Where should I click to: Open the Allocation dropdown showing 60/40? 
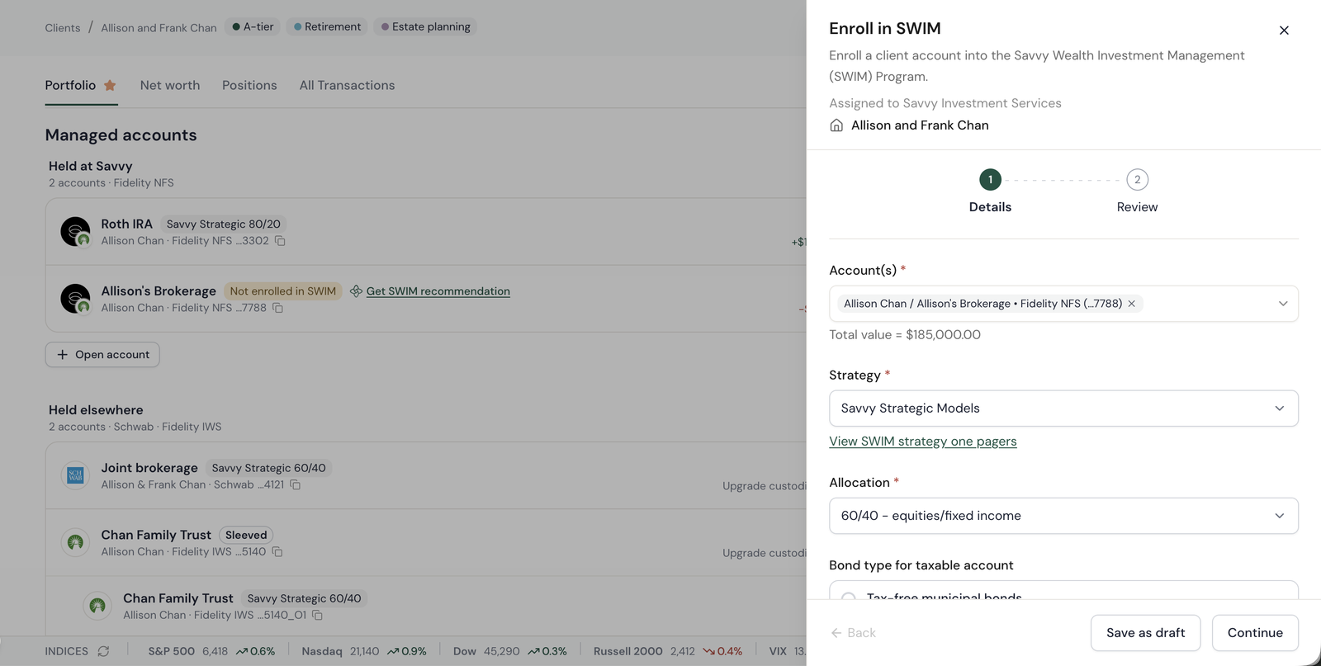click(1063, 516)
